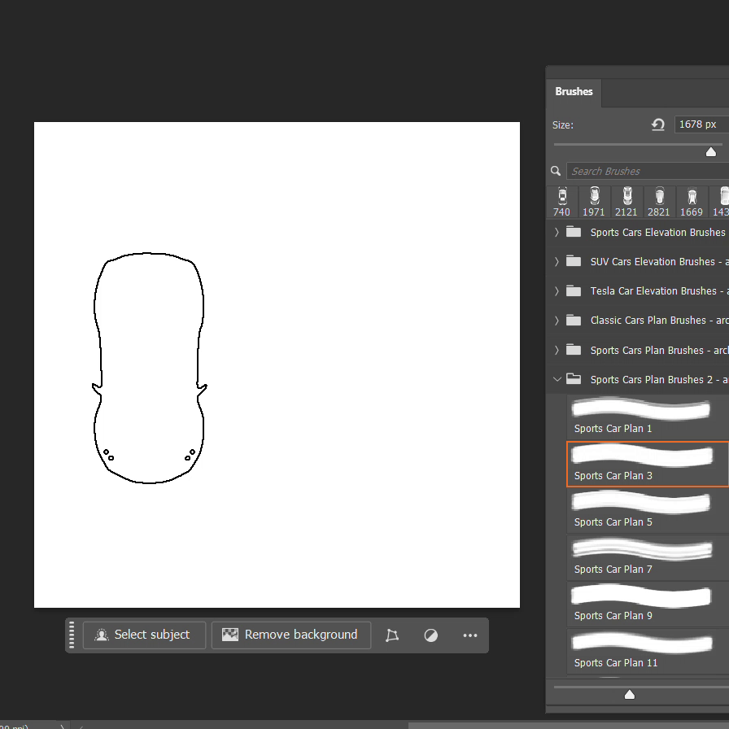
Task: Click the Remove background button
Action: 291,635
